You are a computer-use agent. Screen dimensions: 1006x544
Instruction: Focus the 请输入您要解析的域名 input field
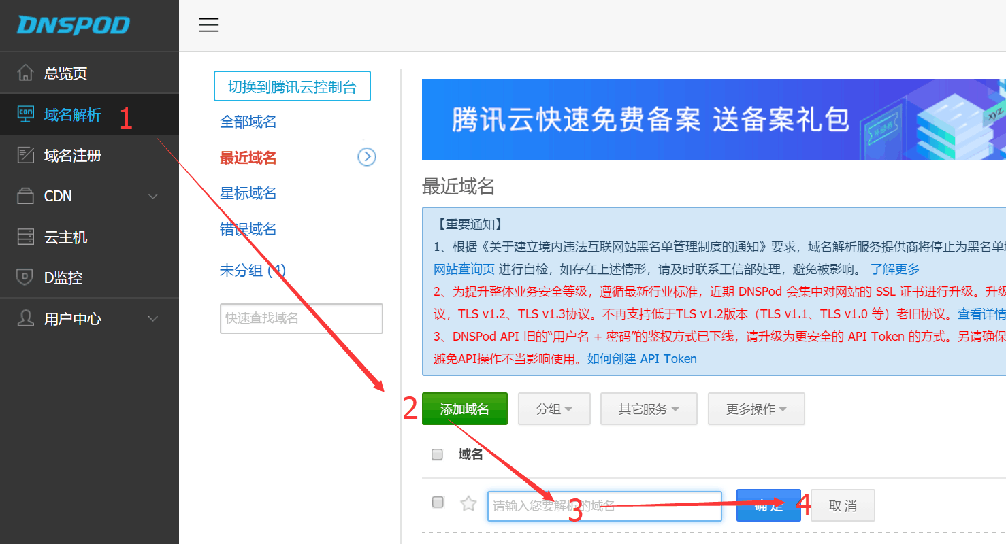(604, 506)
